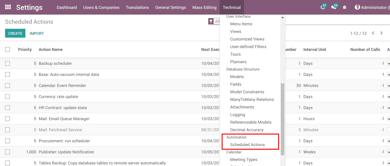Viewport: 390px width, 166px height.
Task: Open the Technical dropdown menu
Action: [232, 7]
